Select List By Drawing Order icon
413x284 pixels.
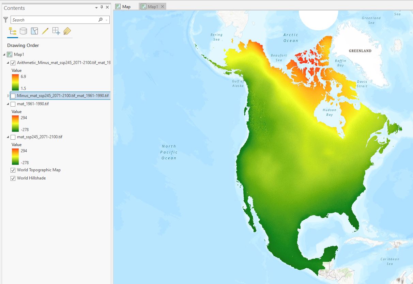[13, 31]
